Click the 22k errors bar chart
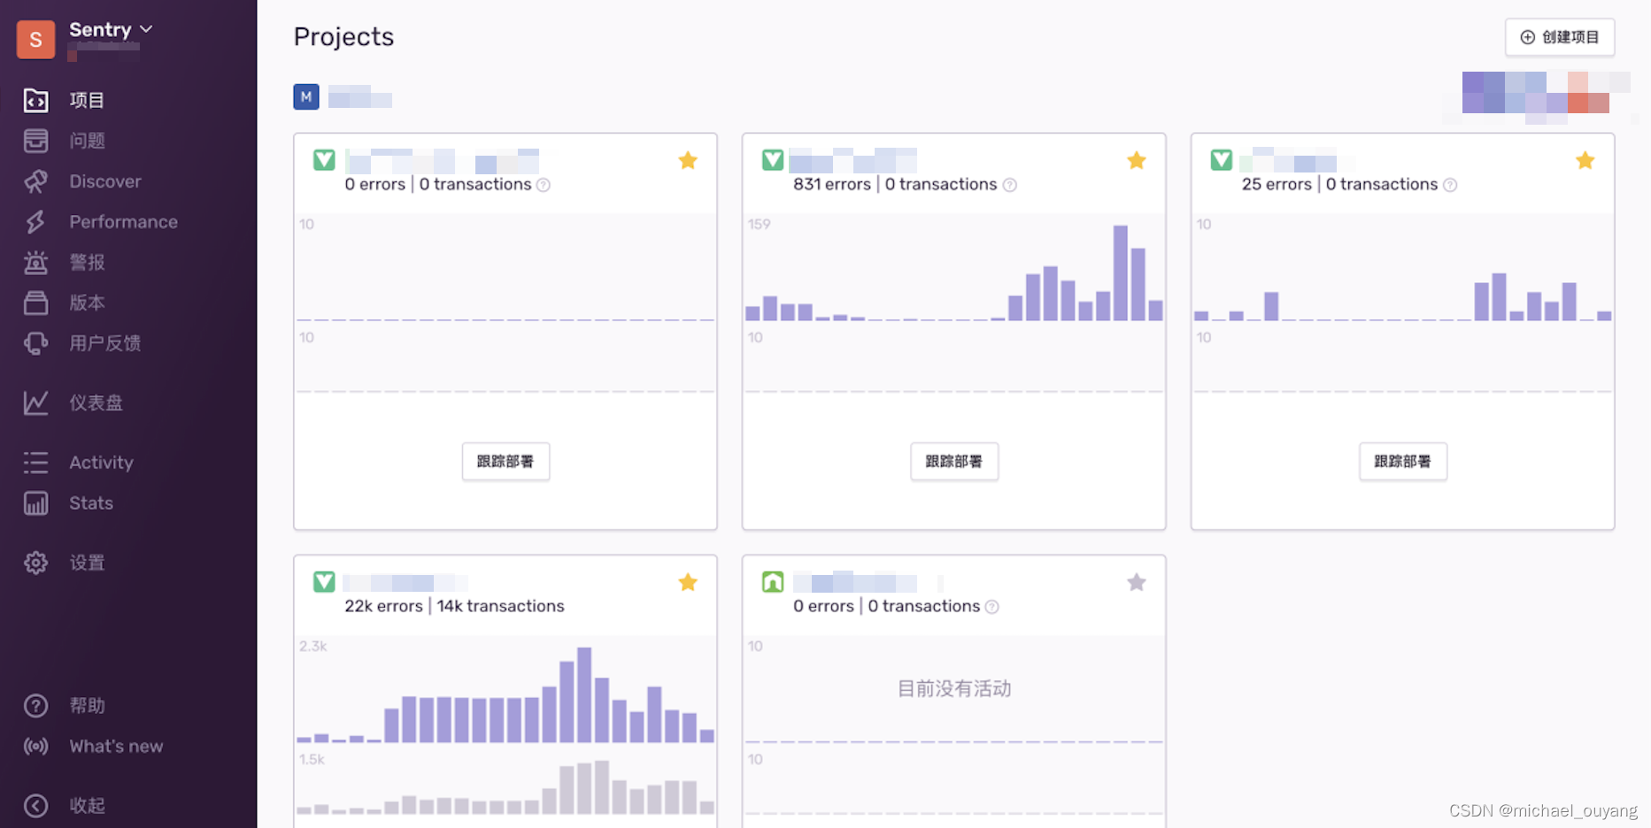Screen dimensions: 1651x828 click(x=505, y=694)
